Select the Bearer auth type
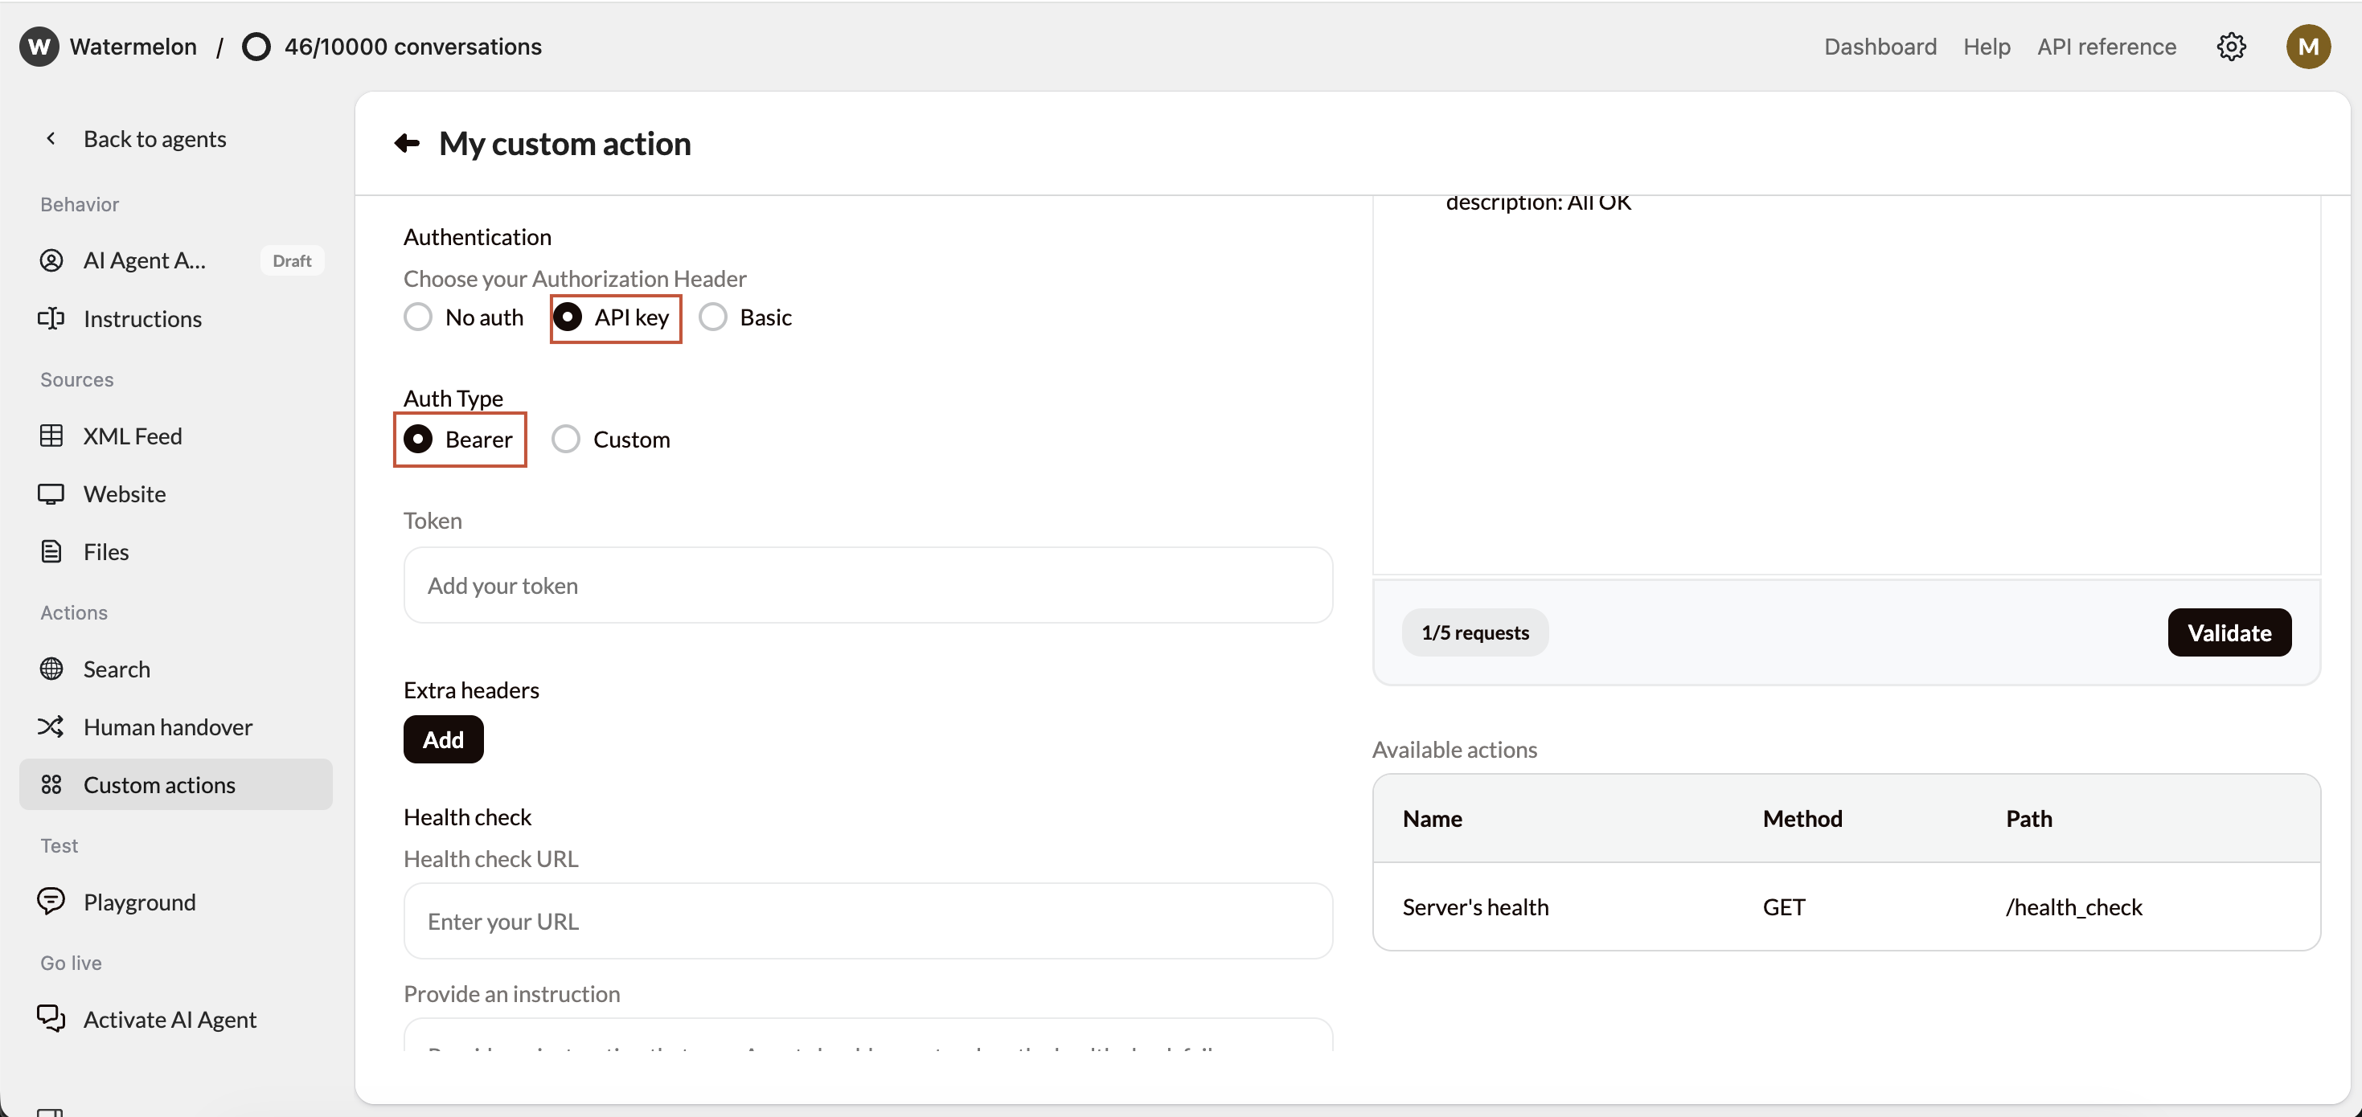Viewport: 2362px width, 1117px height. (x=420, y=439)
